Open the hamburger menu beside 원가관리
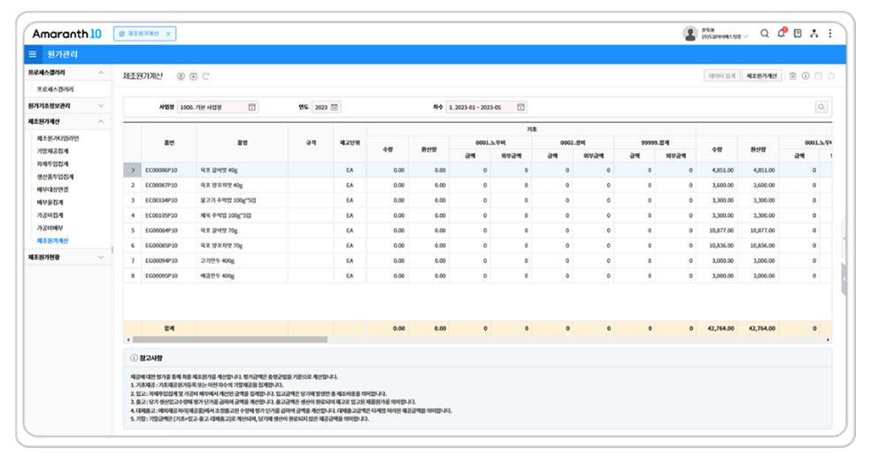 pyautogui.click(x=33, y=55)
